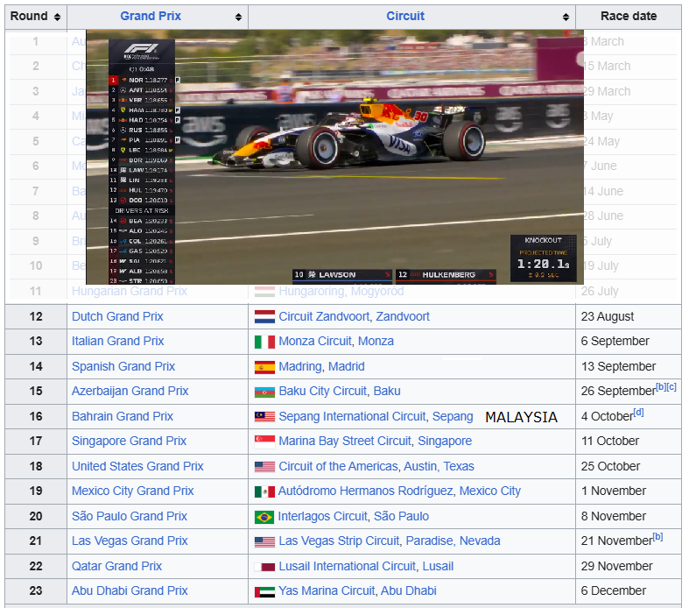Open the Mogyoród location link
689x608 pixels.
click(x=377, y=291)
